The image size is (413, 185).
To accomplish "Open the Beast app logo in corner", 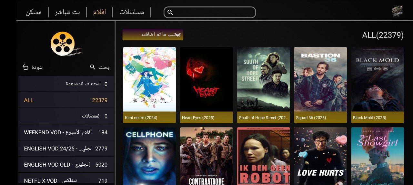I will tap(397, 11).
